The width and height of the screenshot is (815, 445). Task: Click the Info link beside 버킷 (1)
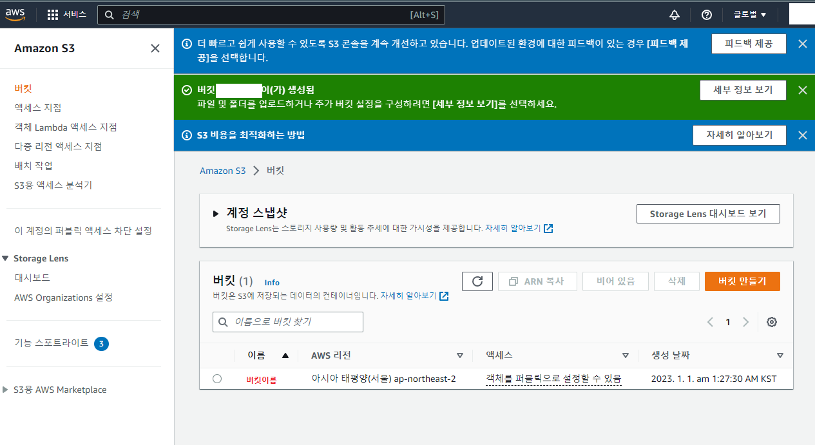click(x=272, y=282)
